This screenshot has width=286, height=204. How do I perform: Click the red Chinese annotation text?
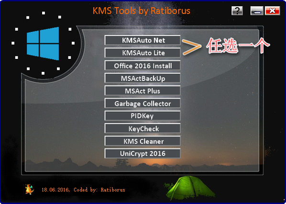point(238,45)
